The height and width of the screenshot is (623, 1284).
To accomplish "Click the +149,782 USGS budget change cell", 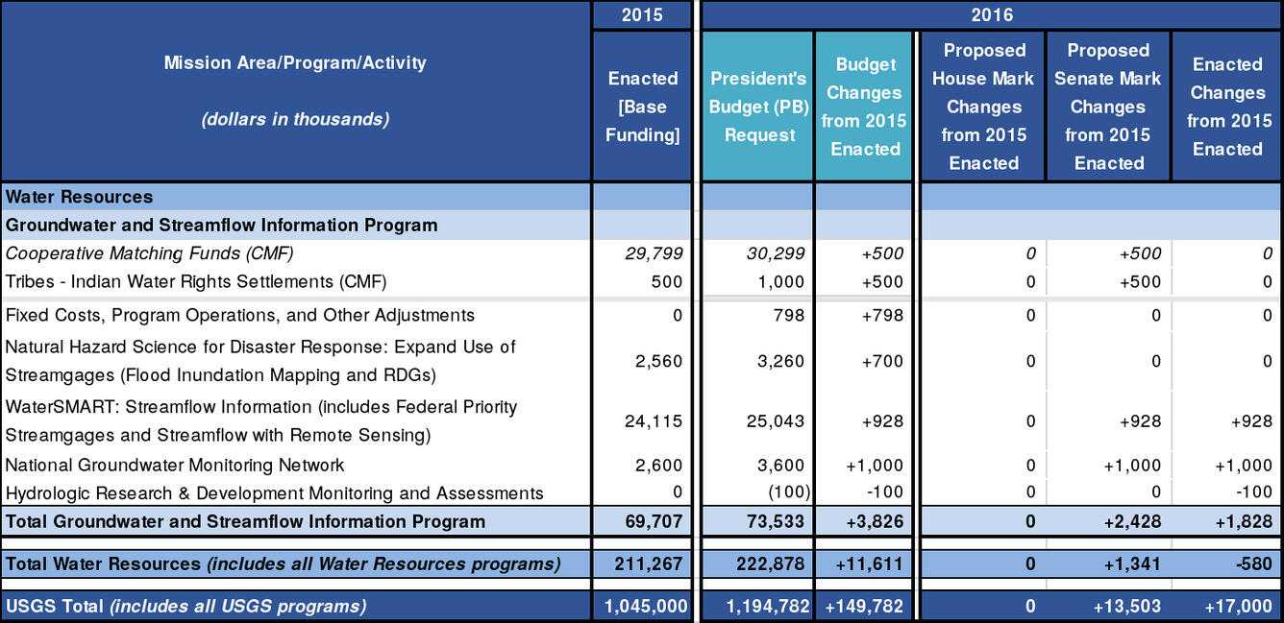I will [x=864, y=606].
